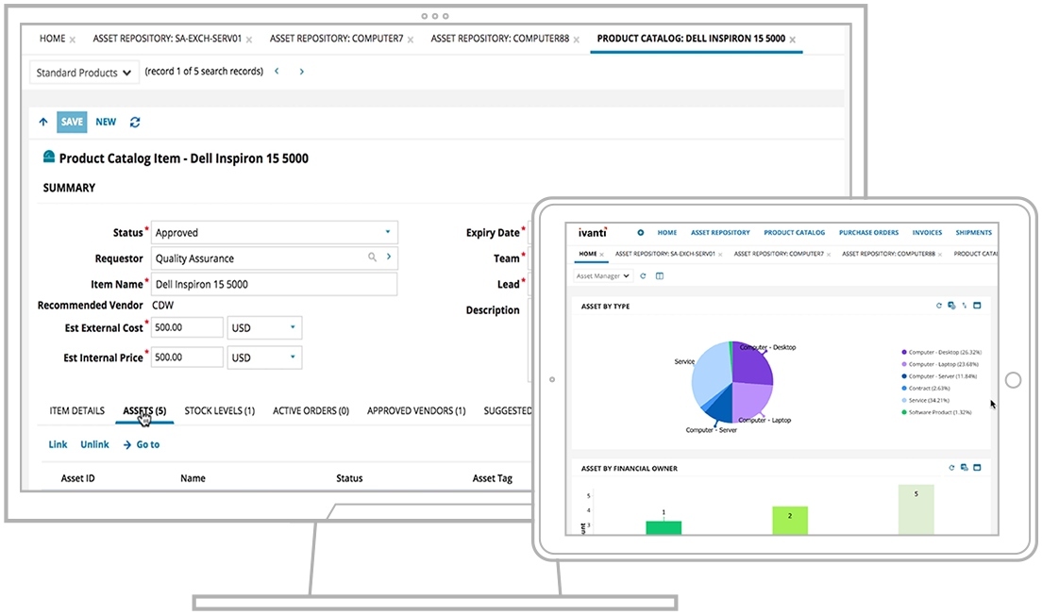Refresh the tablet dashboard beside Asset Manager
1042x615 pixels.
tap(643, 275)
